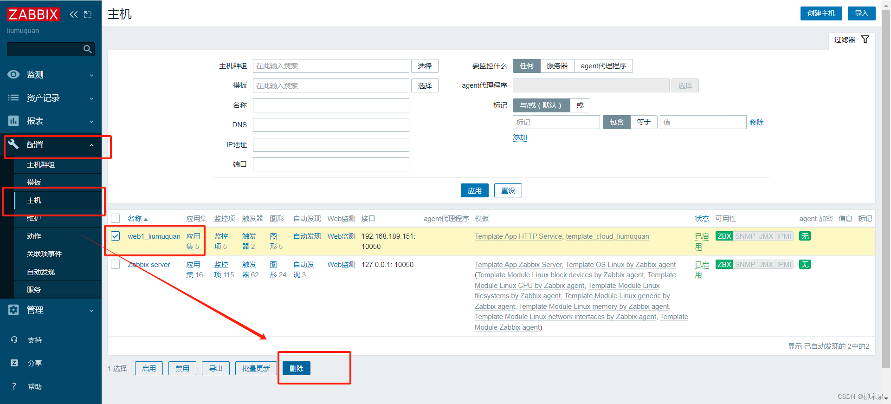Click the 名称 filter input field
Viewport: 891px width, 404px height.
331,105
